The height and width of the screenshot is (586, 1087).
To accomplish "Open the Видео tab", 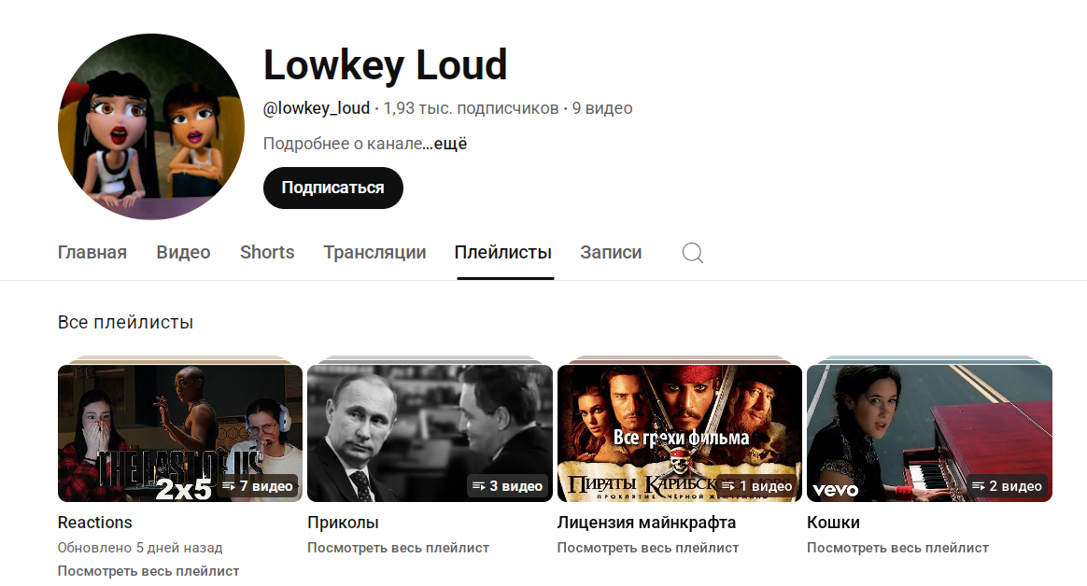I will click(183, 253).
